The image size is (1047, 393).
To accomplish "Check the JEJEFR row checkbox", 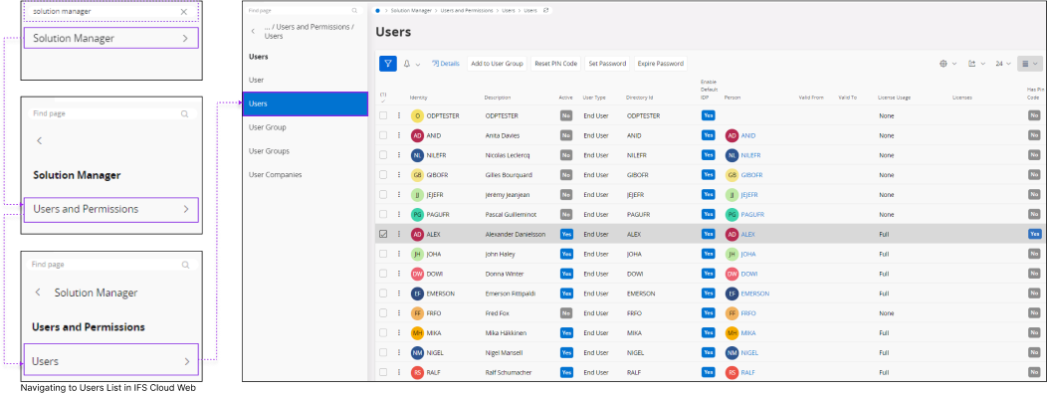I will point(383,194).
